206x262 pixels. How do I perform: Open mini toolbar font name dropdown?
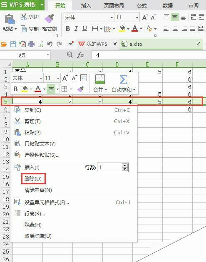[41, 78]
